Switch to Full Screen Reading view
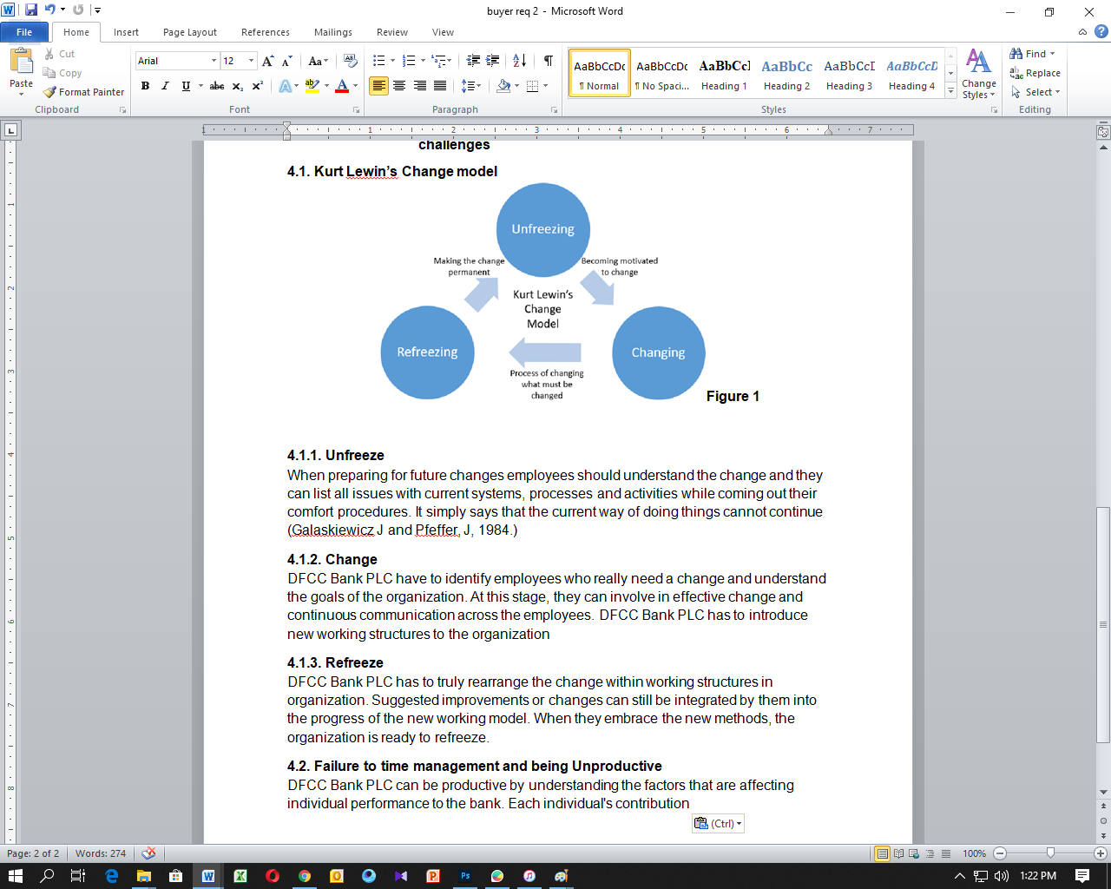Image resolution: width=1111 pixels, height=889 pixels. pyautogui.click(x=898, y=853)
